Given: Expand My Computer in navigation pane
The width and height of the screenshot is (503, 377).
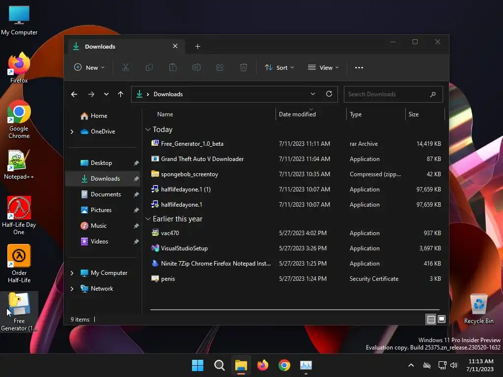Looking at the screenshot, I should 72,273.
